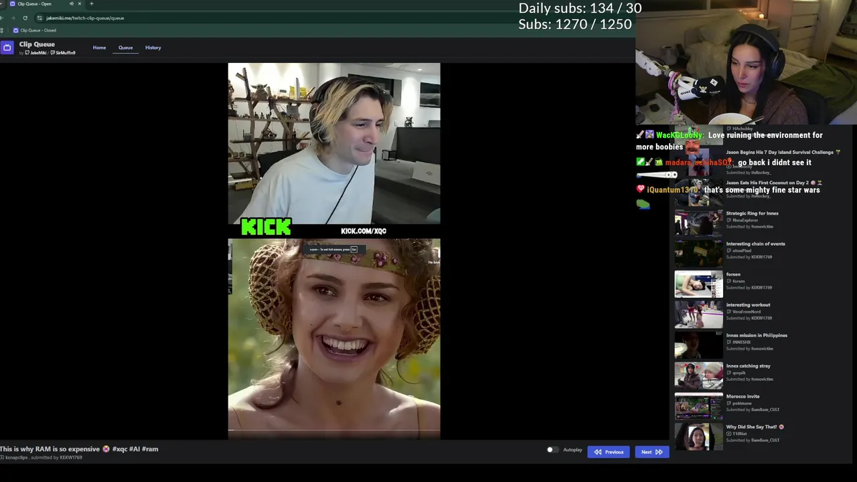
Task: Open the bookmarks apps grid icon
Action: click(x=3, y=30)
